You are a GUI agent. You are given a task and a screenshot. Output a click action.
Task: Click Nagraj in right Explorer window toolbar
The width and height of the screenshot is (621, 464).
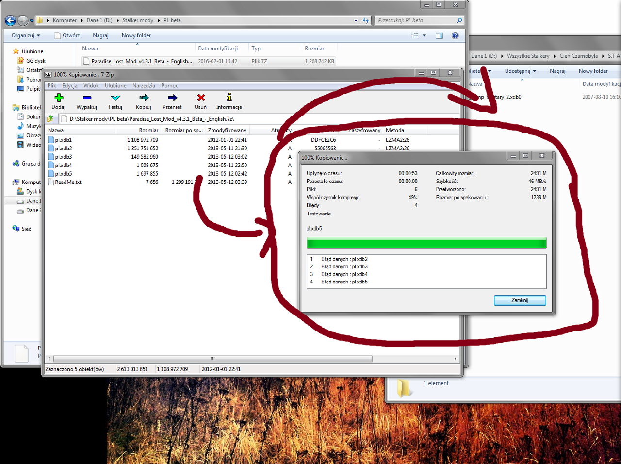pos(557,71)
